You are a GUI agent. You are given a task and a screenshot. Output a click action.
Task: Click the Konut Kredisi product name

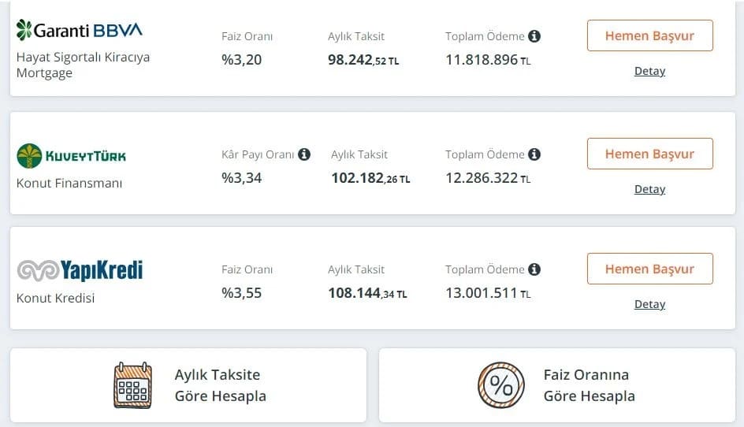pyautogui.click(x=55, y=299)
